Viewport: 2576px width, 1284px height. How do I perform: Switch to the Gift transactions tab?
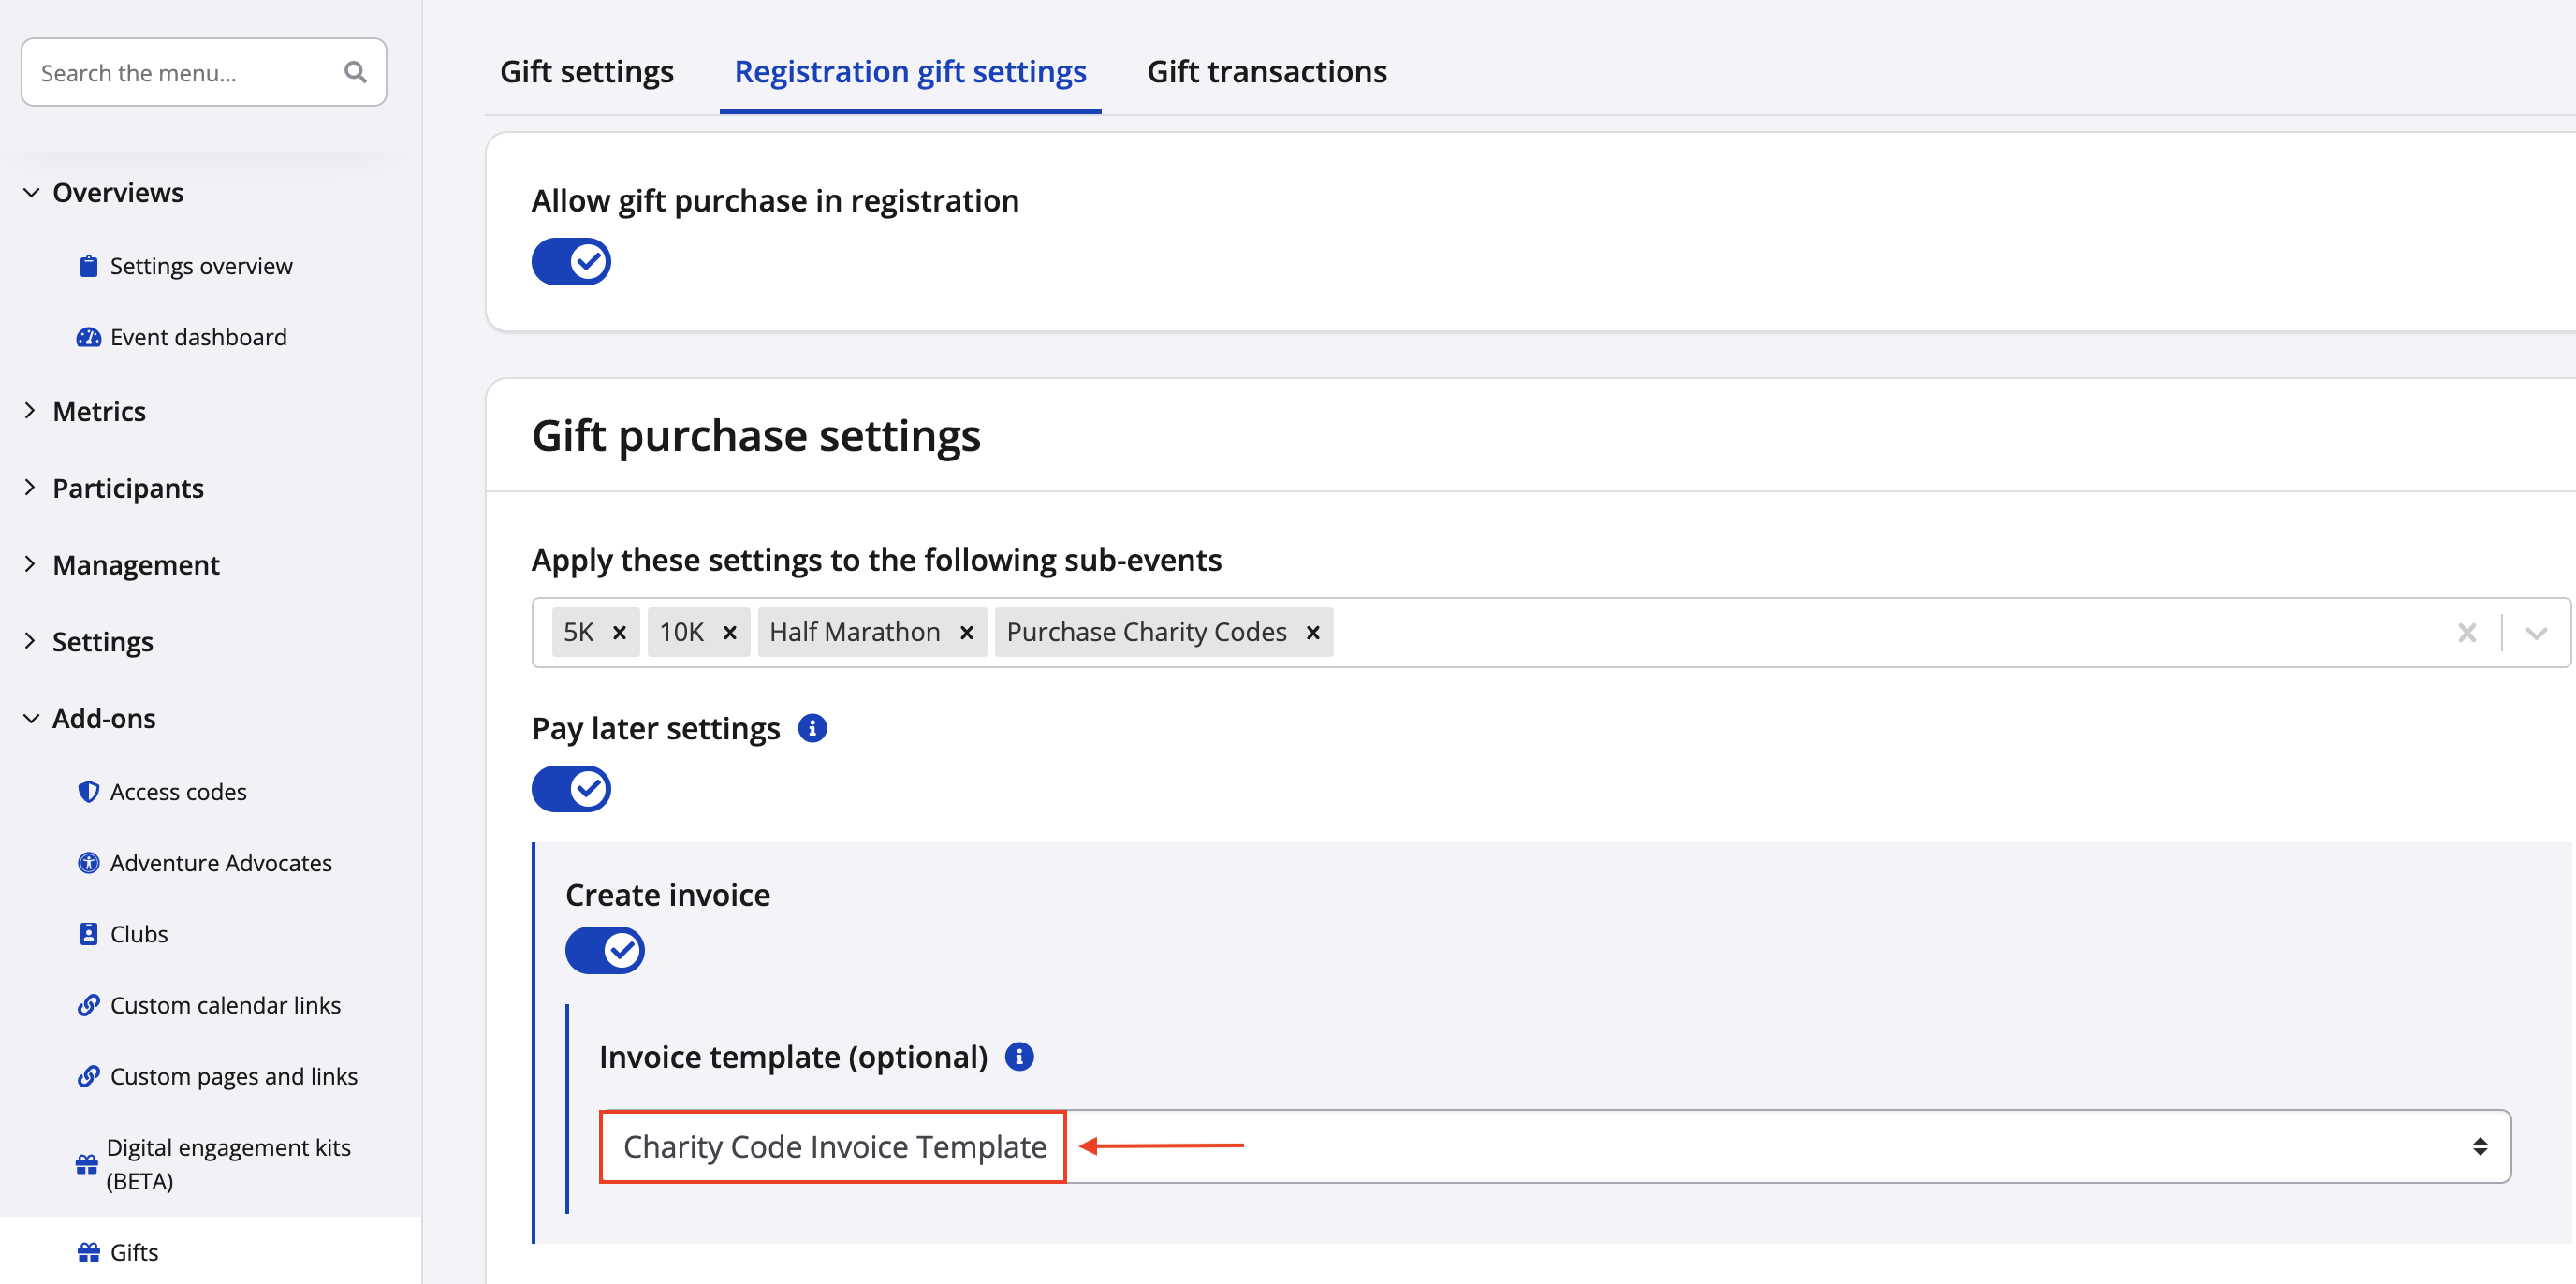[1266, 72]
